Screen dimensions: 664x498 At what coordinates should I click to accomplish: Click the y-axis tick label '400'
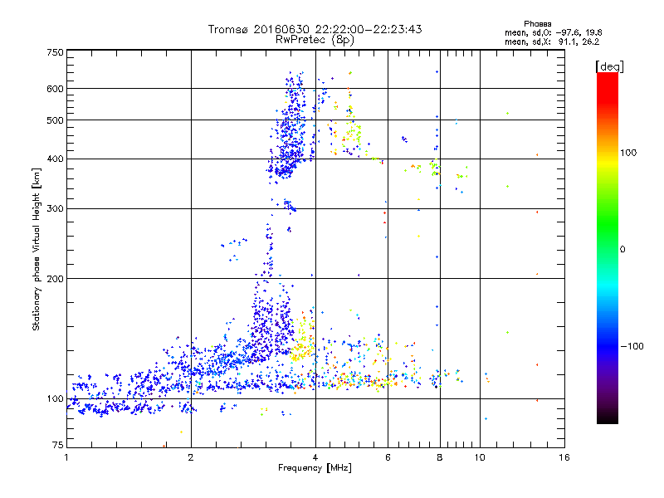55,159
